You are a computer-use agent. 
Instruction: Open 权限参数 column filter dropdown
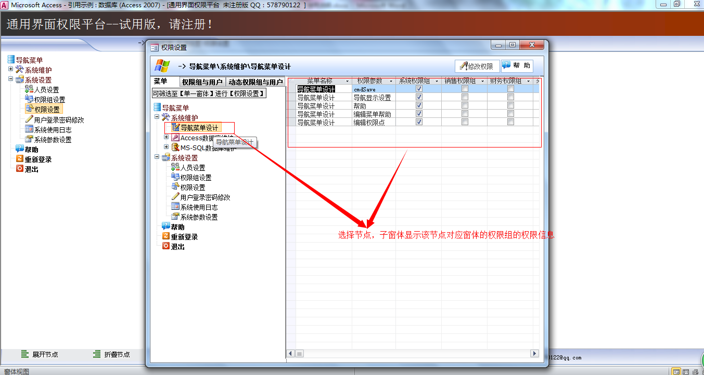391,82
